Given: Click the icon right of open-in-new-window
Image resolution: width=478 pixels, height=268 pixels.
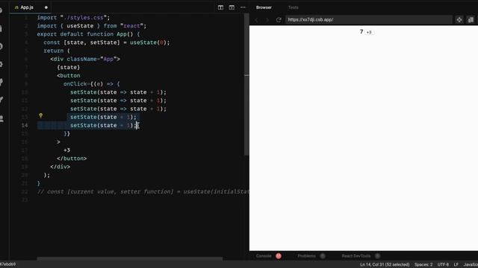Looking at the screenshot, I should 471,20.
